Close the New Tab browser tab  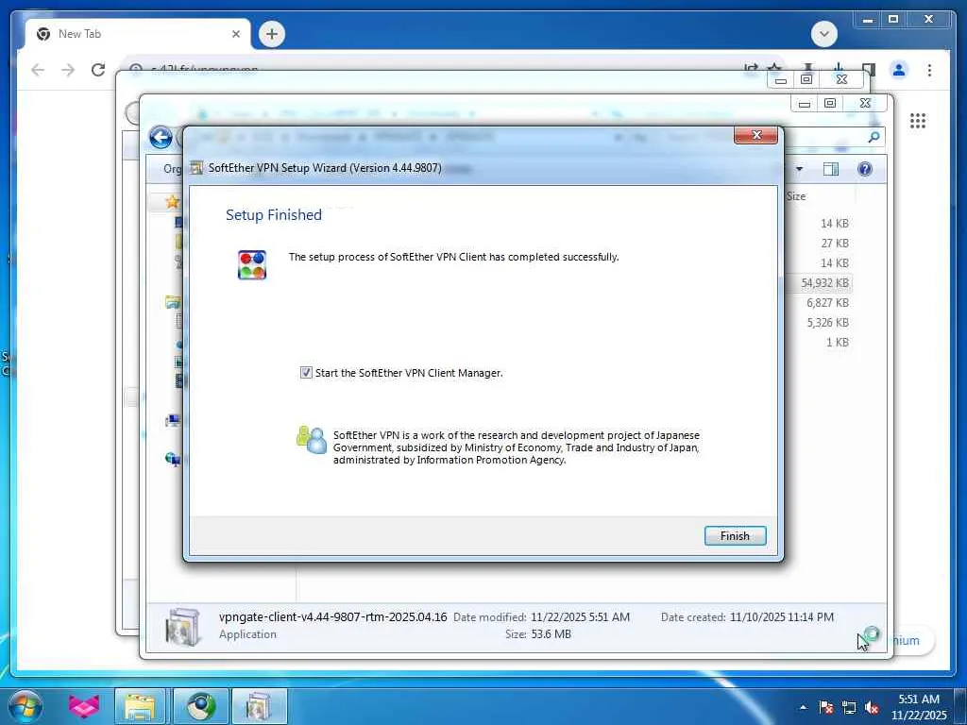pos(235,34)
